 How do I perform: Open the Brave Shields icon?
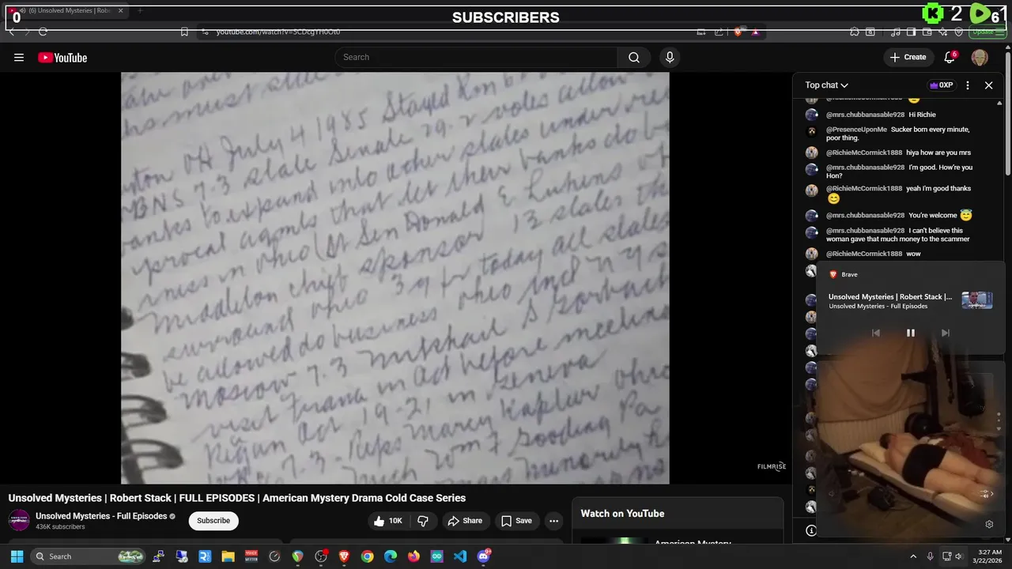pos(738,32)
